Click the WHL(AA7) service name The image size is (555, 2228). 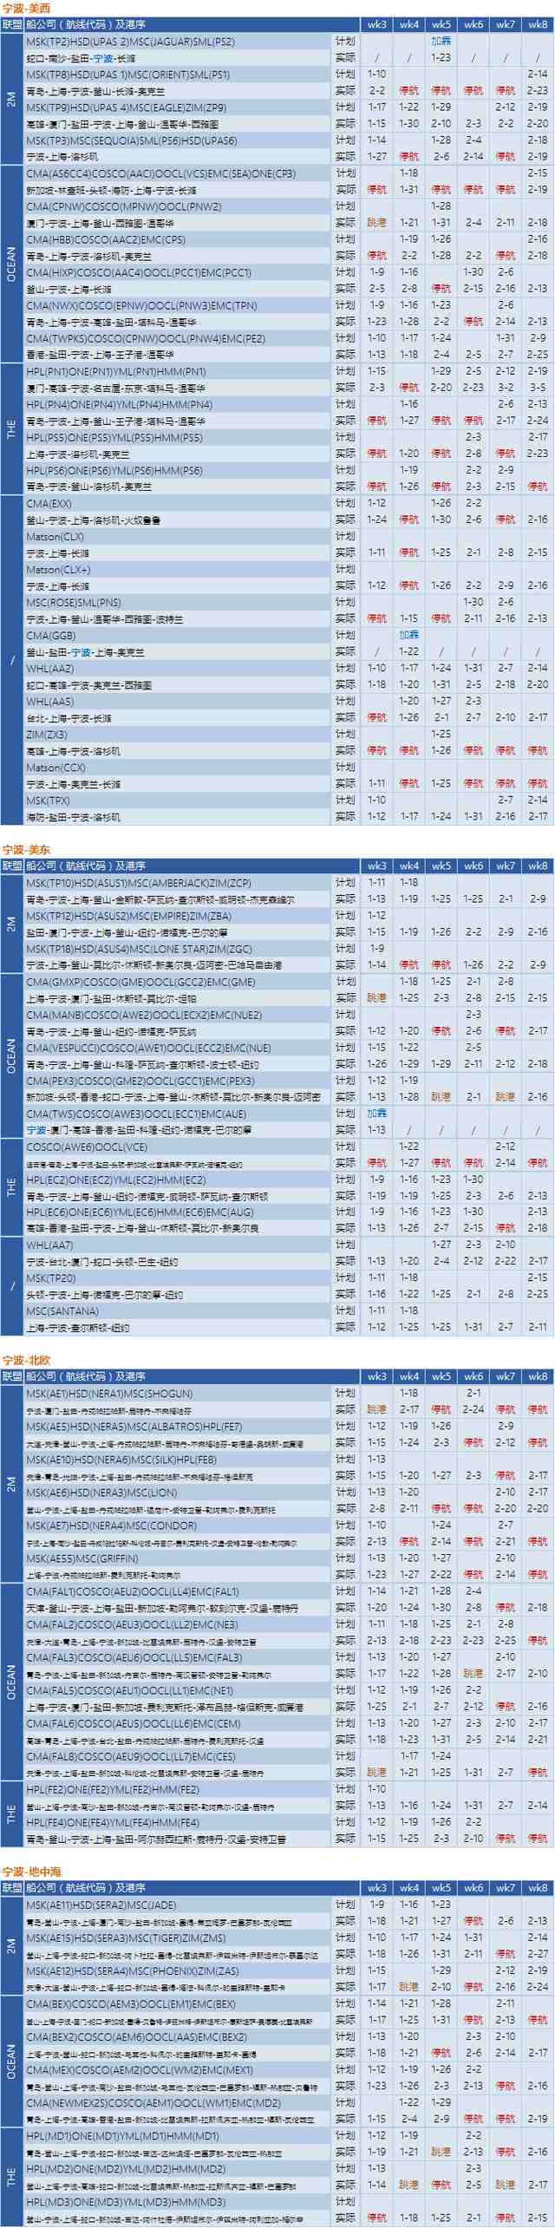click(50, 1245)
